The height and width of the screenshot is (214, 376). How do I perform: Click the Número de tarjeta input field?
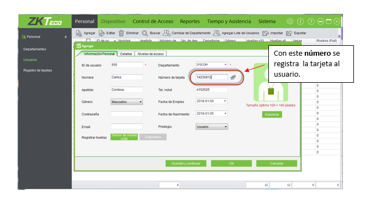211,77
